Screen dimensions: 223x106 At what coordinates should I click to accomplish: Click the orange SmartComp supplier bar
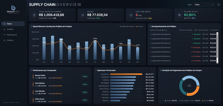(x=126, y=74)
